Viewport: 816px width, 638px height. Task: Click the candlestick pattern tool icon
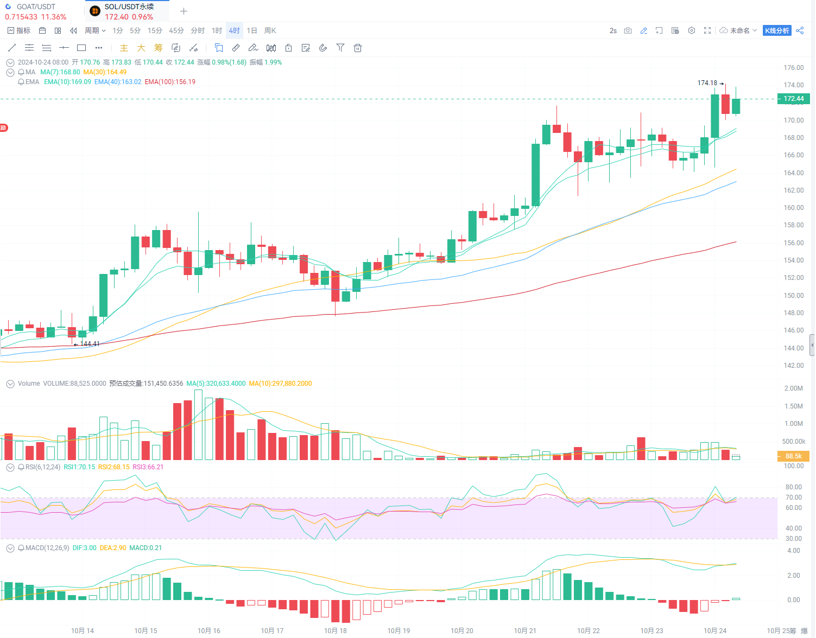coord(271,48)
